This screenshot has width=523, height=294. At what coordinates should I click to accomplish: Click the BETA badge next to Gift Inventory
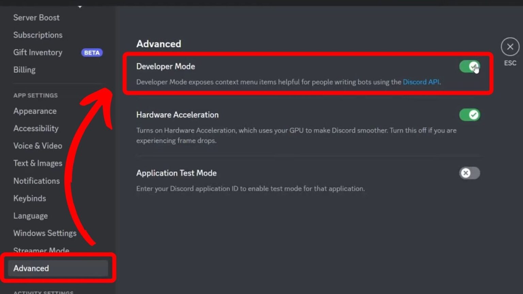point(91,52)
